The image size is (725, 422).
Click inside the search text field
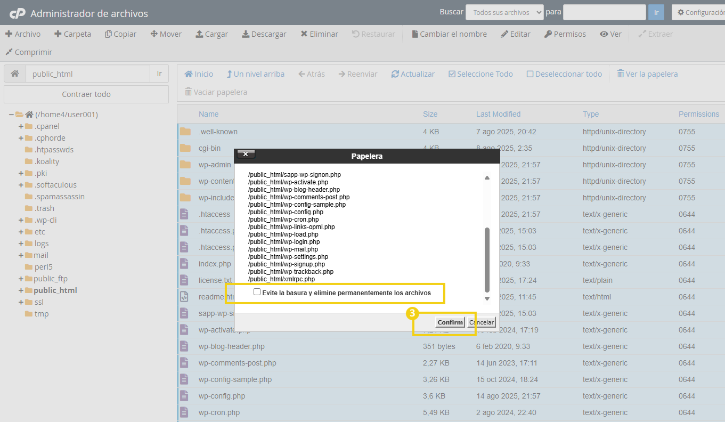click(605, 12)
